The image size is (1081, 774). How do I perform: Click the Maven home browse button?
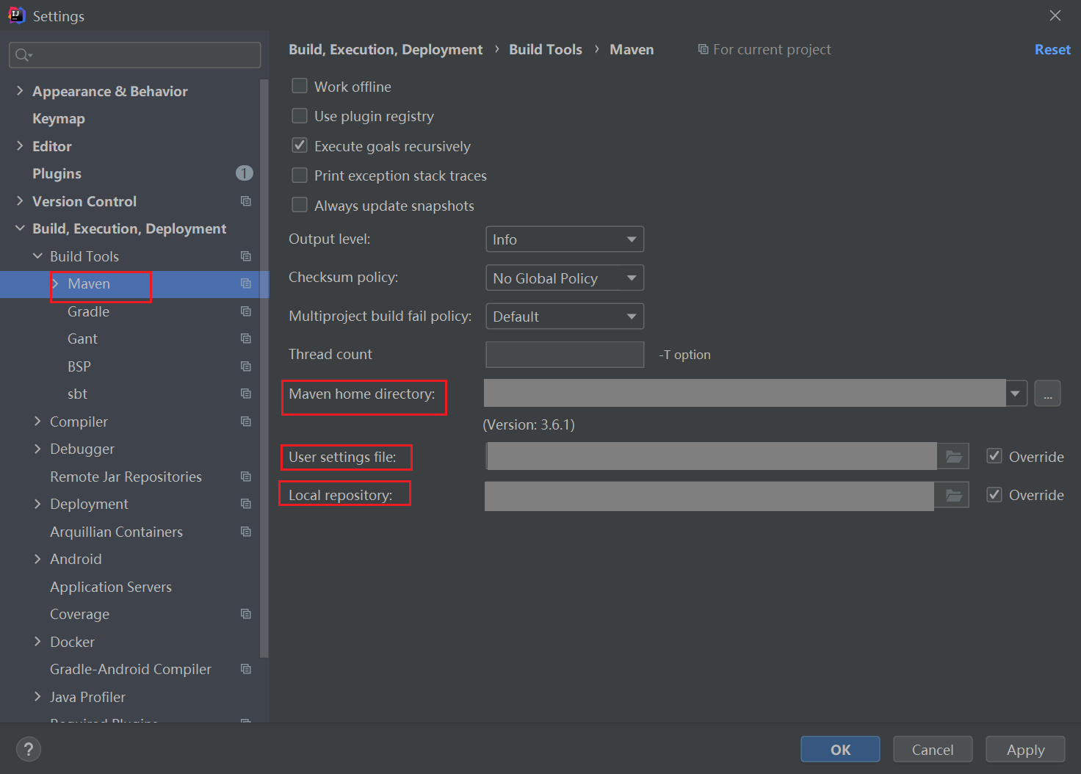pyautogui.click(x=1047, y=394)
